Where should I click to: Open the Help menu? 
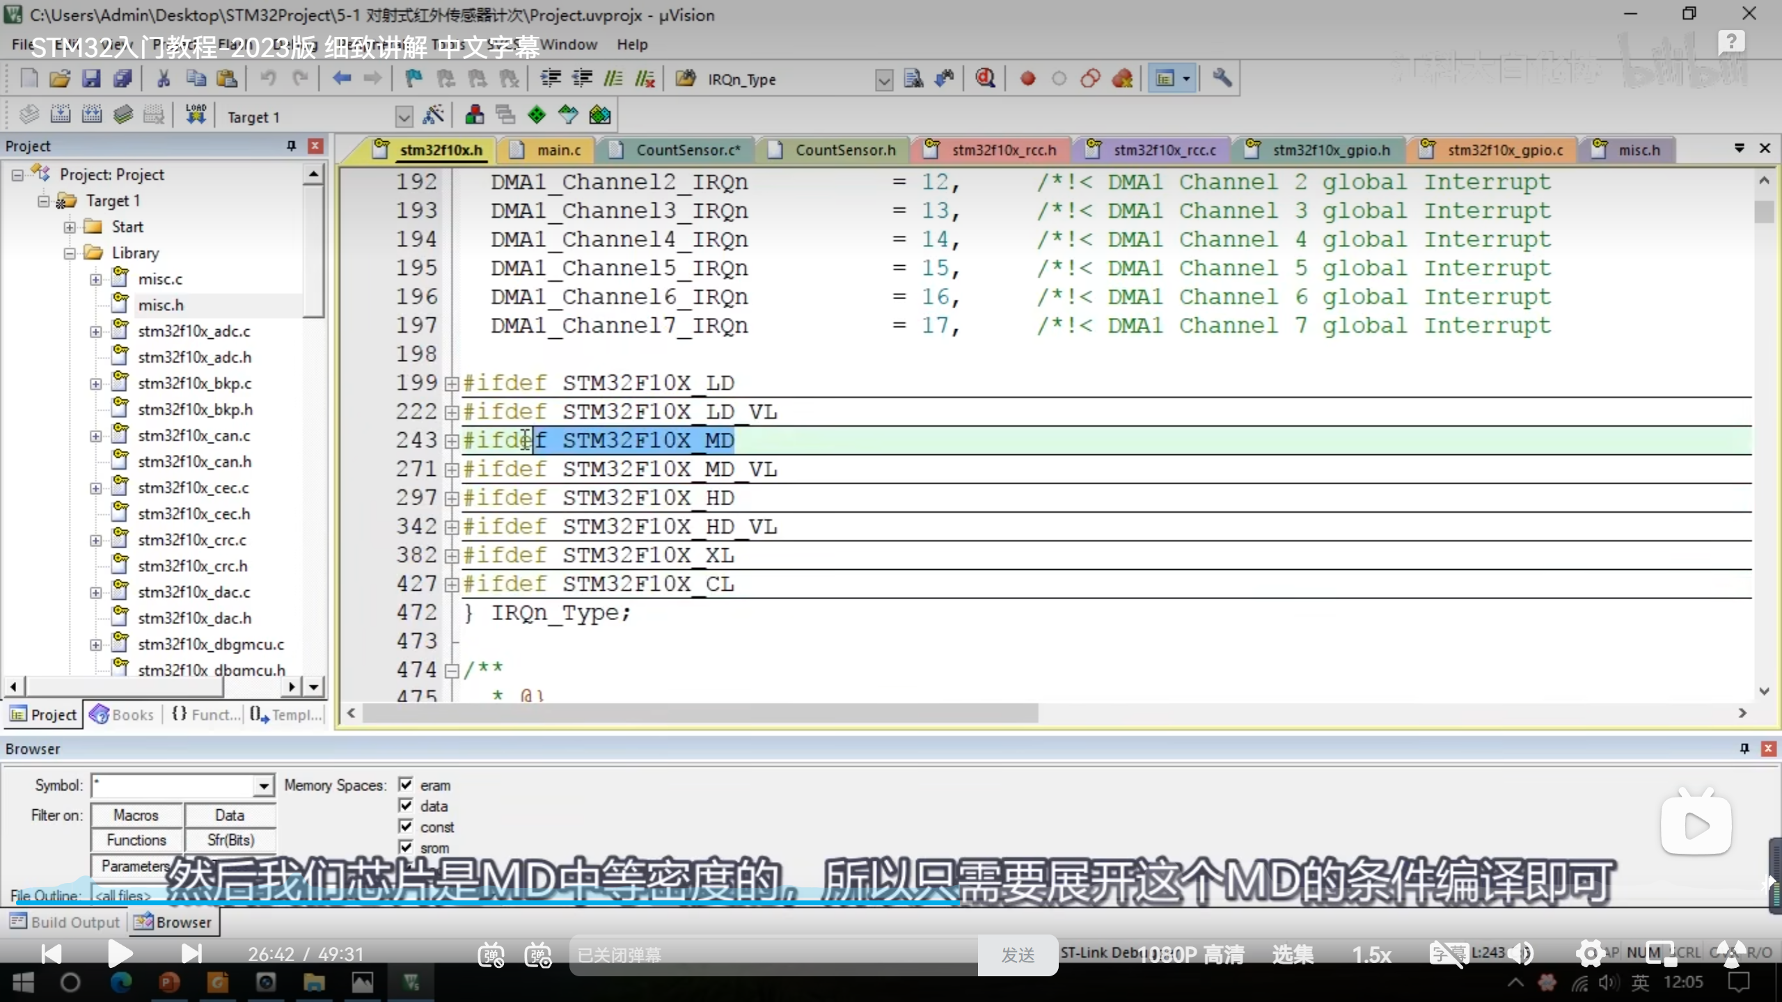[631, 45]
